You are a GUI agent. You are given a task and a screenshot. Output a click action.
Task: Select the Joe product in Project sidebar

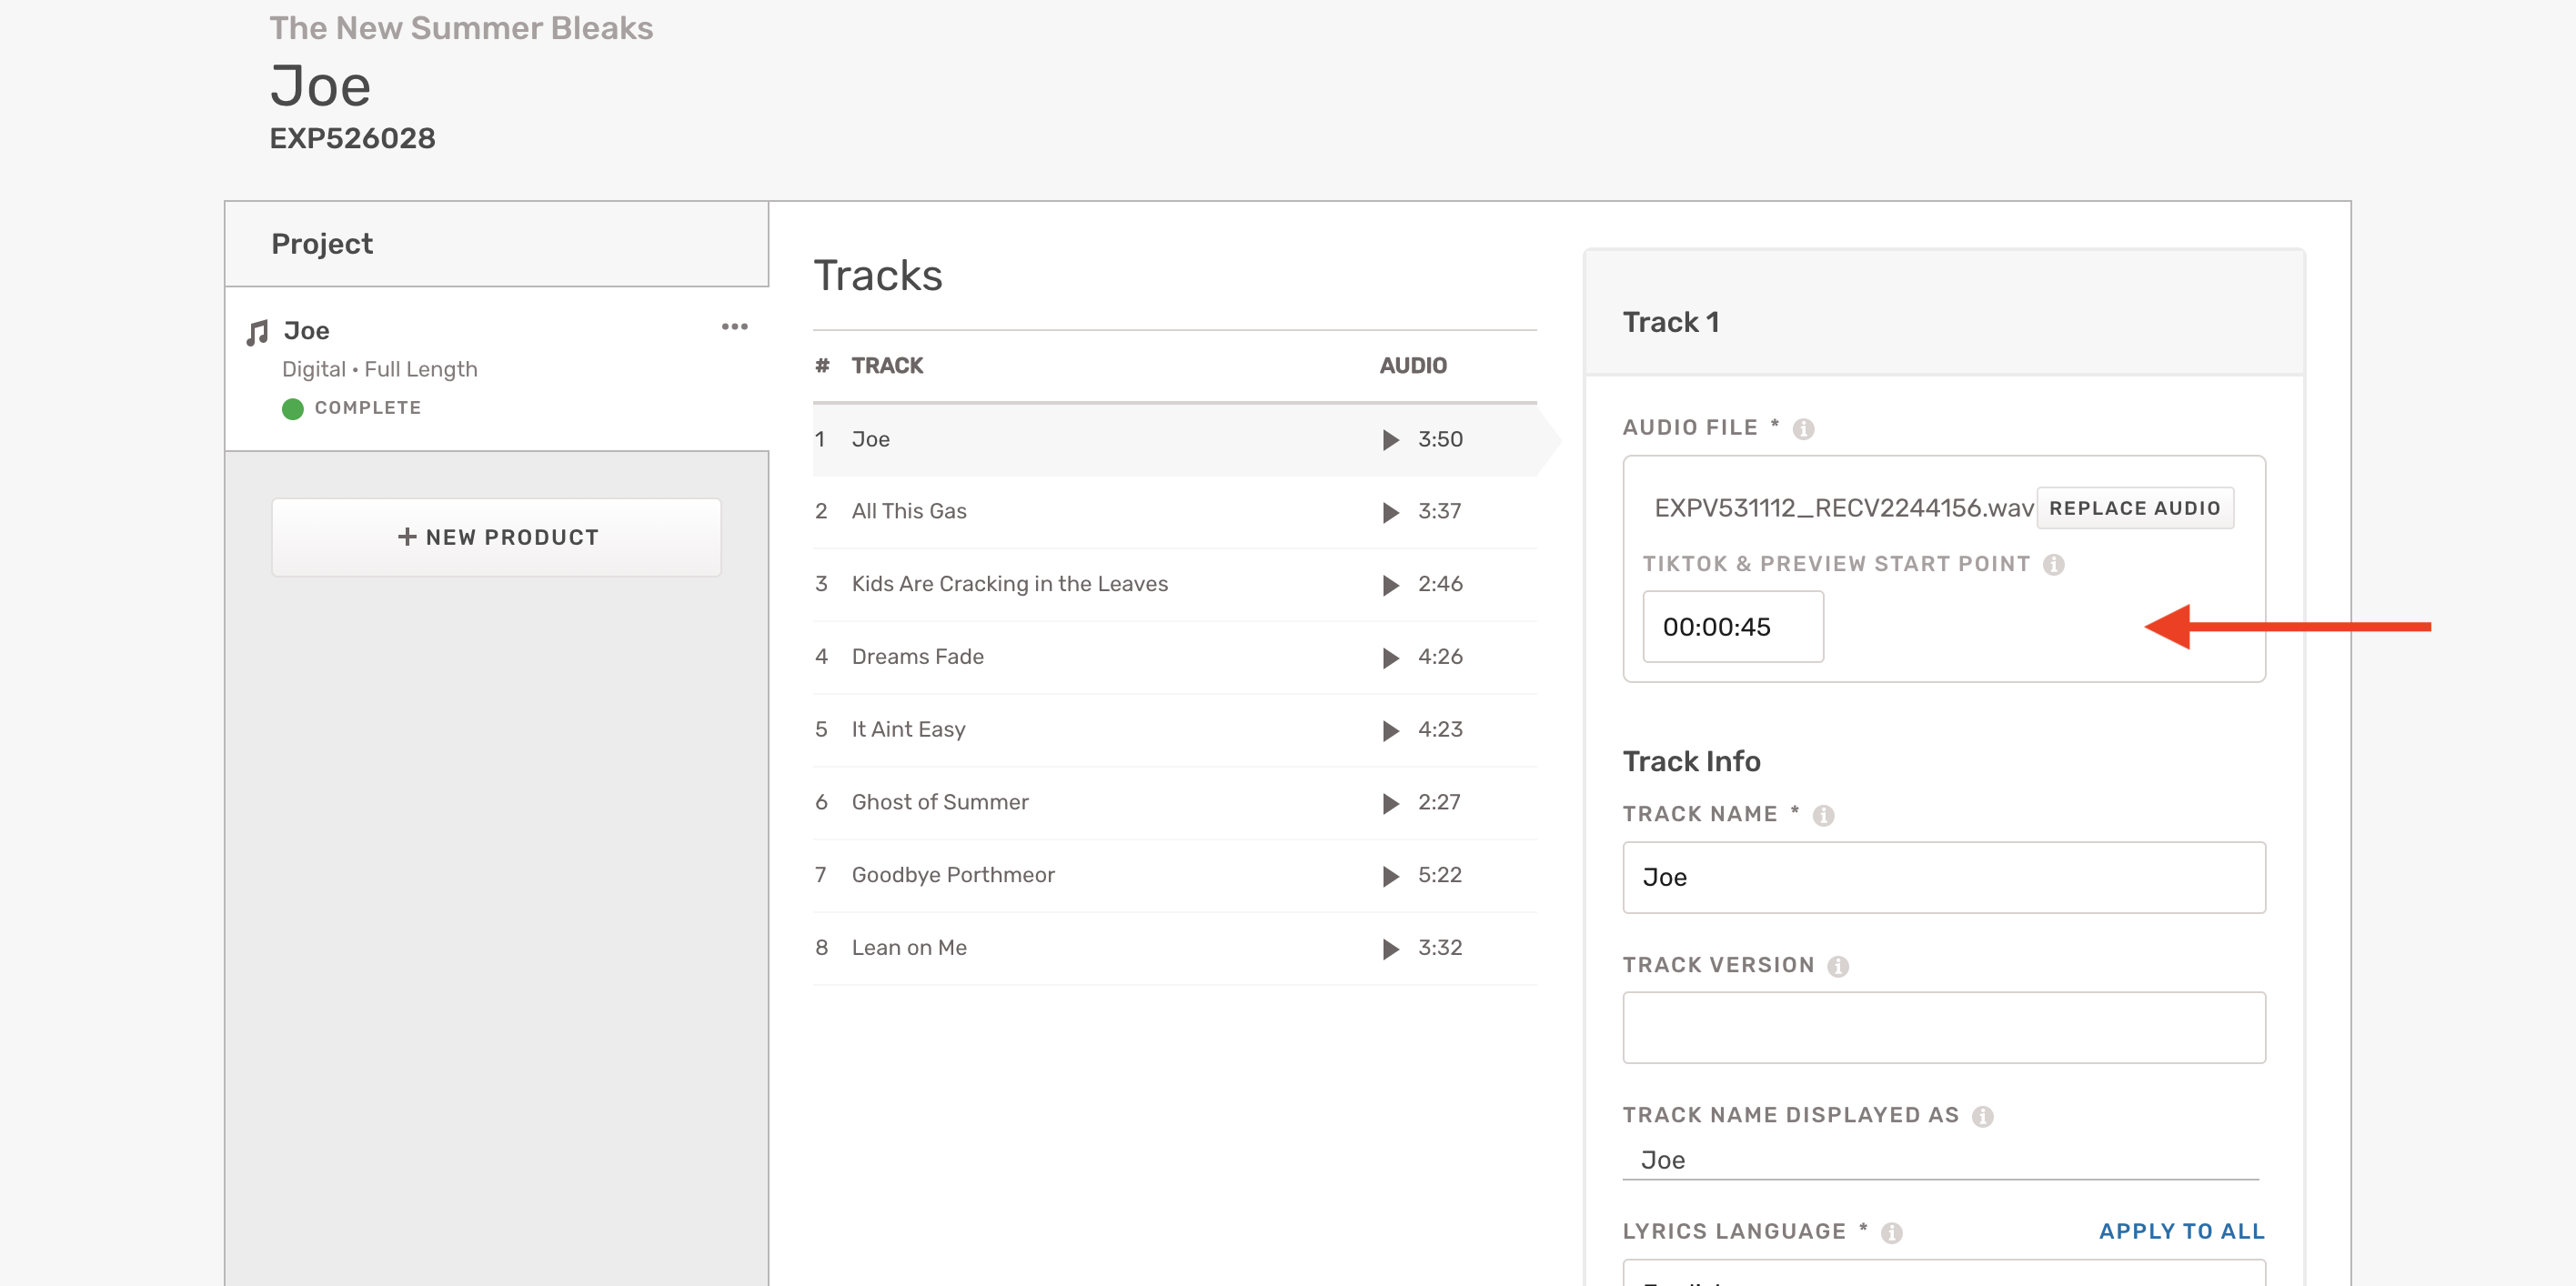[x=306, y=331]
